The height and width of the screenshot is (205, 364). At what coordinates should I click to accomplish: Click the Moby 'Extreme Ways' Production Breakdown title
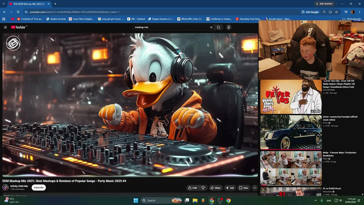pos(340,154)
